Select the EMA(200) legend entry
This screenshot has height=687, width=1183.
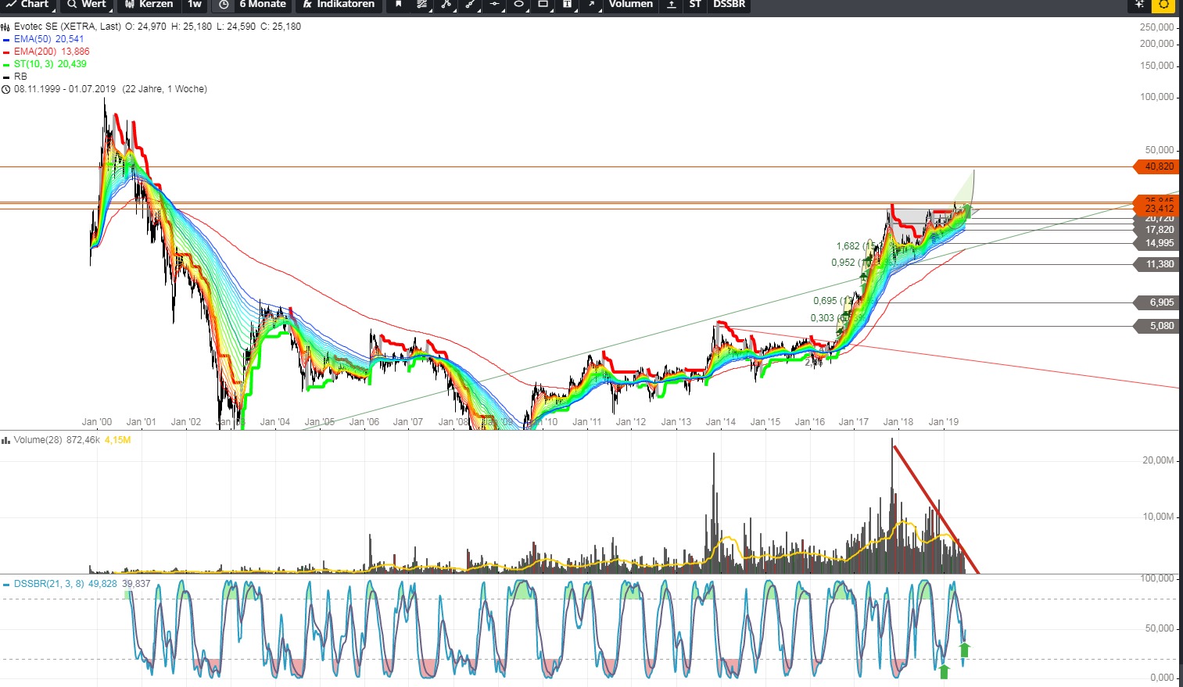(x=52, y=52)
